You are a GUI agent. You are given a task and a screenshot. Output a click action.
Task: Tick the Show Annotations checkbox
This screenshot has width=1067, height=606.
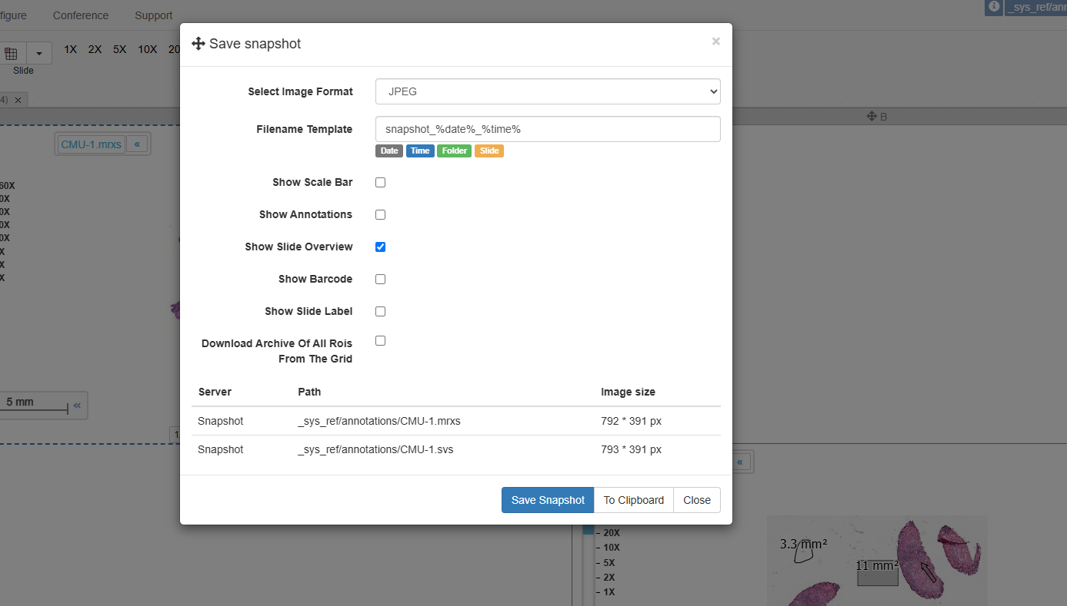click(380, 215)
